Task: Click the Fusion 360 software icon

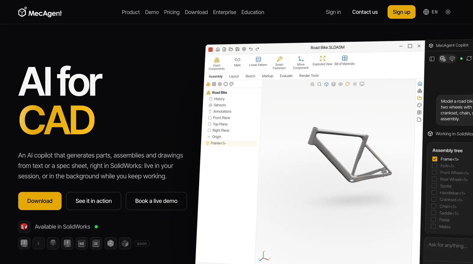Action: pyautogui.click(x=67, y=244)
